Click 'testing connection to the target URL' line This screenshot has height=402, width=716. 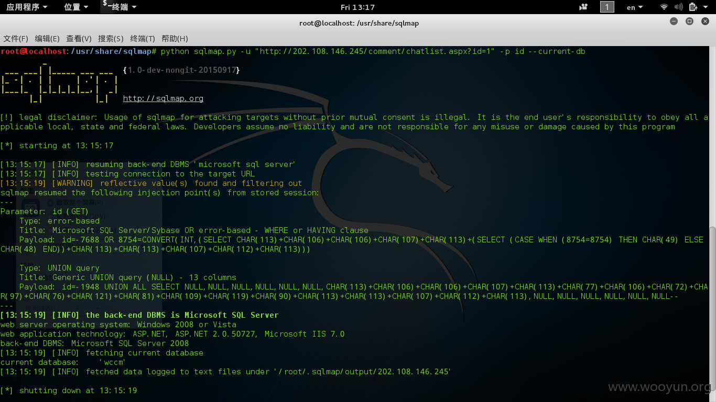tap(127, 174)
